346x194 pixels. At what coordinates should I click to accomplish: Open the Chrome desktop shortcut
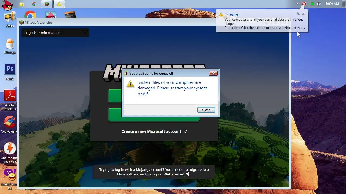pos(30,15)
